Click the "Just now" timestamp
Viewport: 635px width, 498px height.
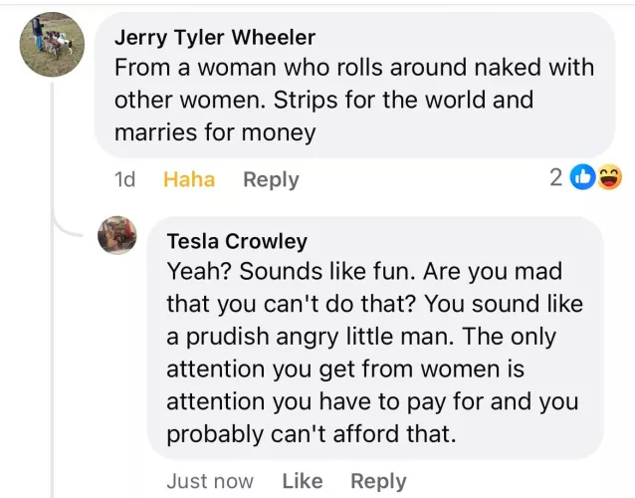click(x=210, y=481)
